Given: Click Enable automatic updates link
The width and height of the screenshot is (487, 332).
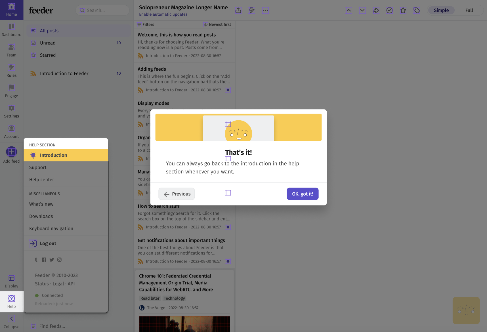Looking at the screenshot, I should (163, 14).
